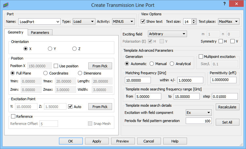Decrease text size with down stepper arrow
Screen dimensions: 246x149
194,23
